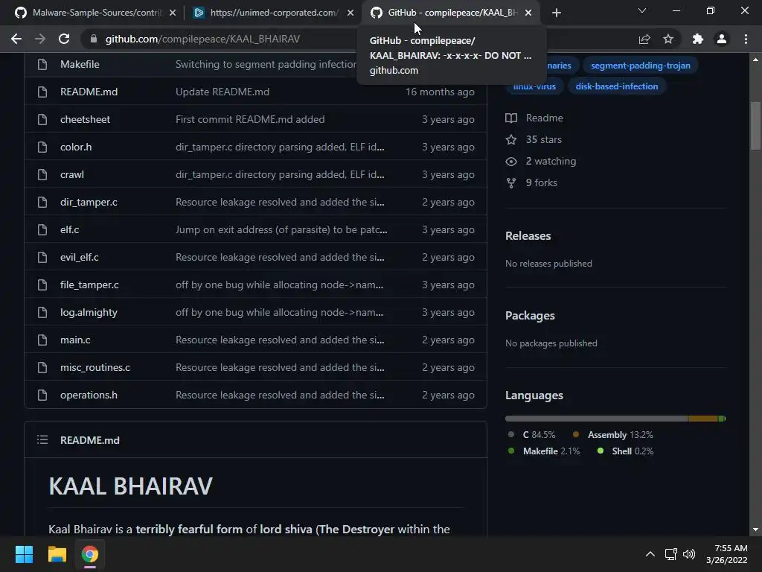This screenshot has width=762, height=572.
Task: Click the page vertical scrollbar thumb
Action: 755,126
